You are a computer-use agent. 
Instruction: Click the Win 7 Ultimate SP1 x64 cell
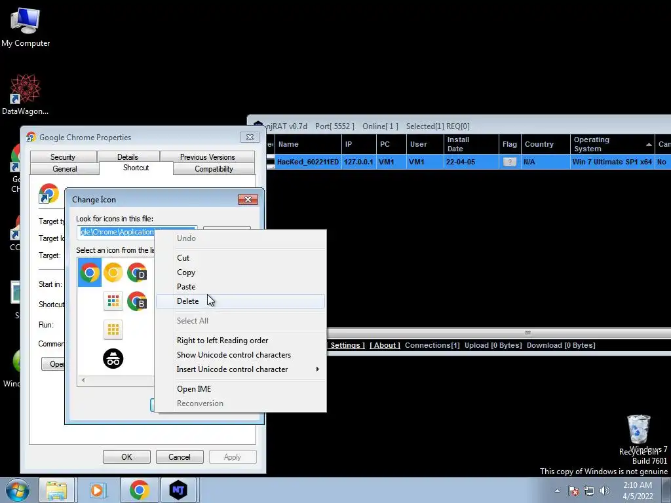point(612,162)
